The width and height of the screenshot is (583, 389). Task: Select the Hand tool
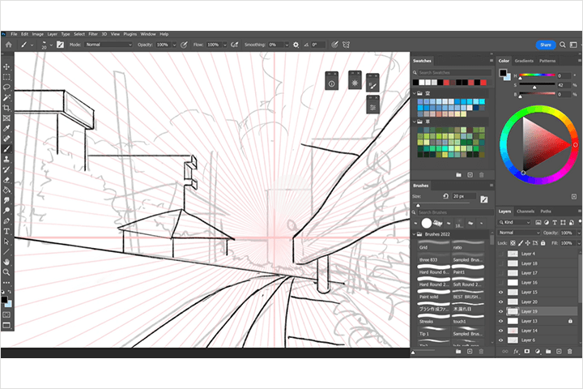pyautogui.click(x=6, y=262)
